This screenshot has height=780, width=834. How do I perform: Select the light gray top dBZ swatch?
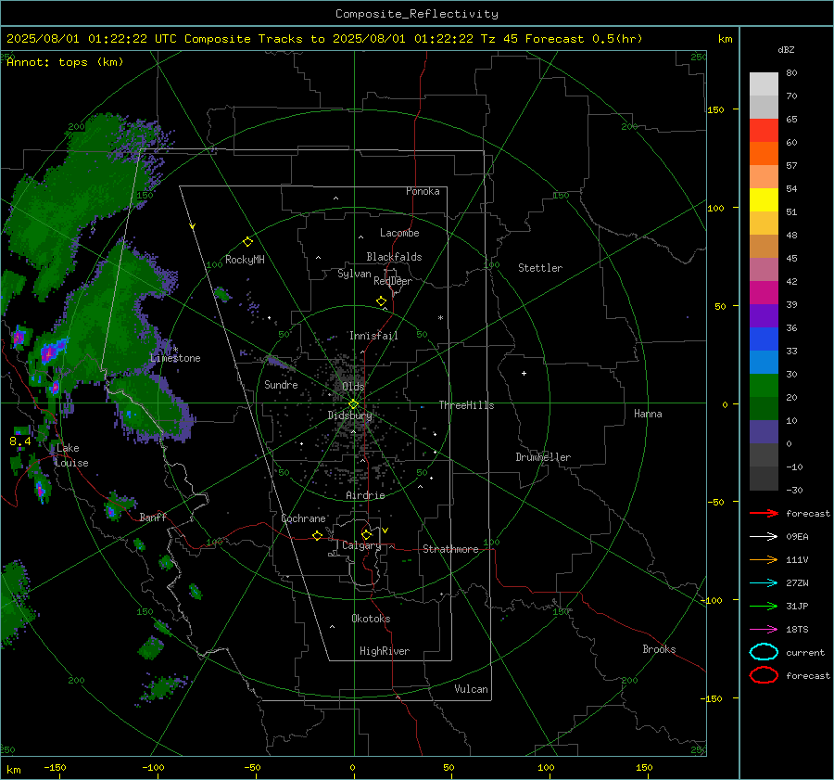click(764, 84)
